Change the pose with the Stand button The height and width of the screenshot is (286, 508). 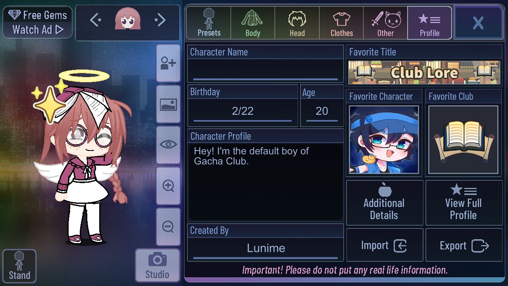pos(19,266)
